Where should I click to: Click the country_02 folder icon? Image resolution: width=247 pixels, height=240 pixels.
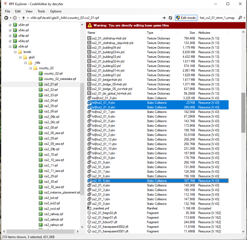pos(35,68)
